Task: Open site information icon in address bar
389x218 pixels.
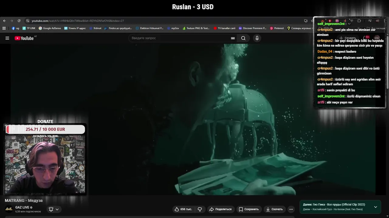Action: point(28,21)
